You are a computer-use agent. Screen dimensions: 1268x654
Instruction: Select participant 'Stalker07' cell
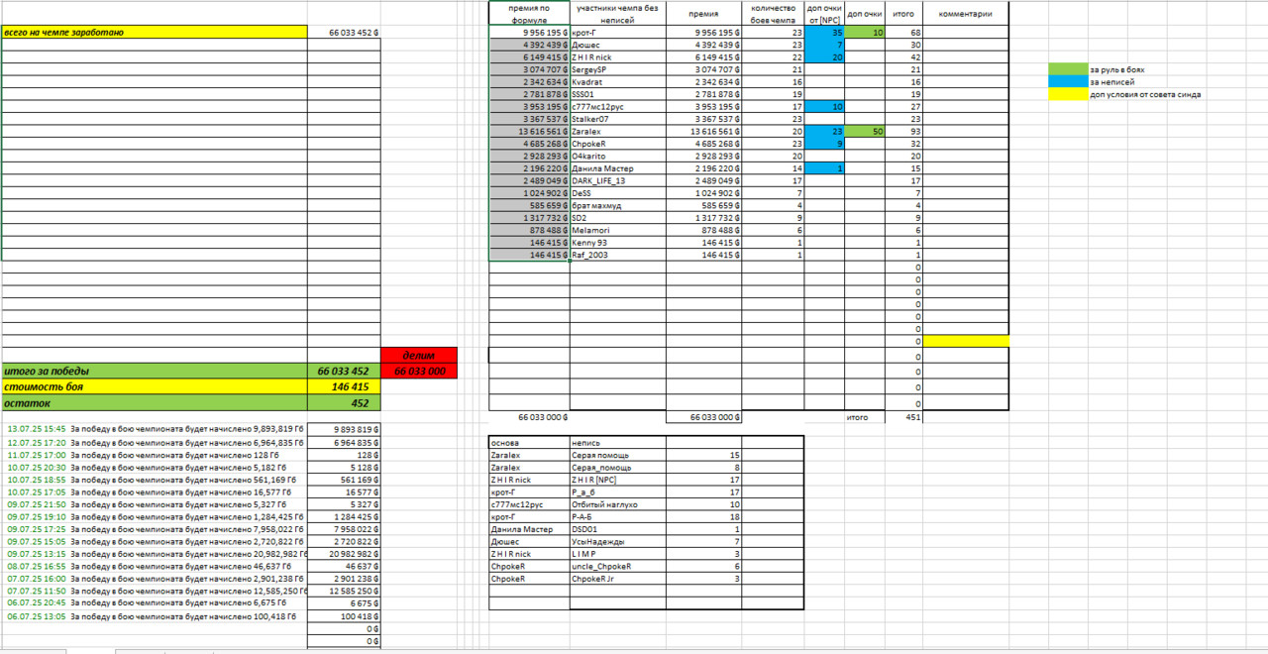click(617, 119)
